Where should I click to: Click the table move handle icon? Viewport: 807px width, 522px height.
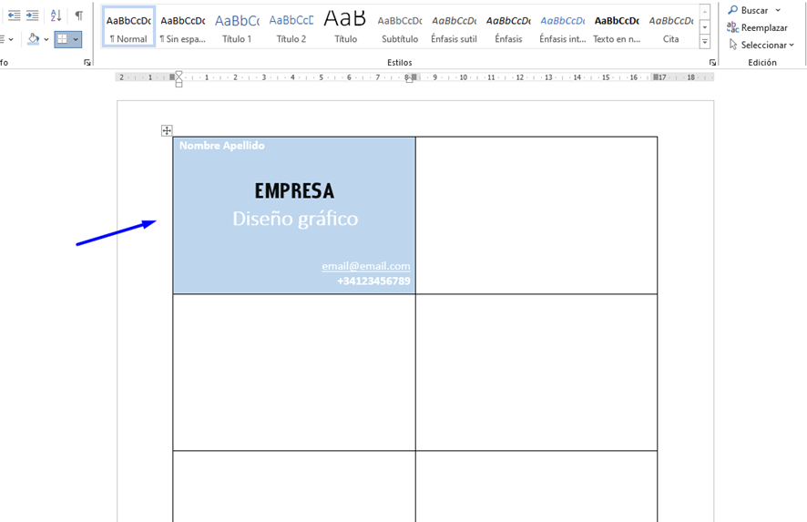[x=167, y=130]
